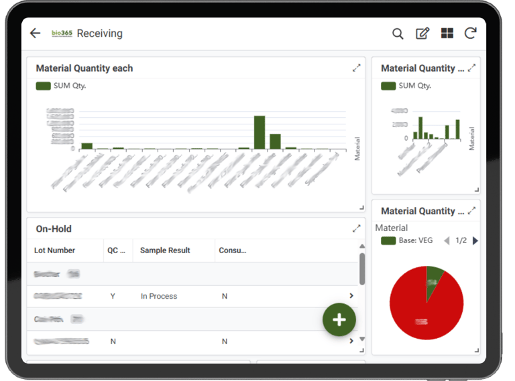
Task: Click the green plus add button
Action: pyautogui.click(x=339, y=319)
